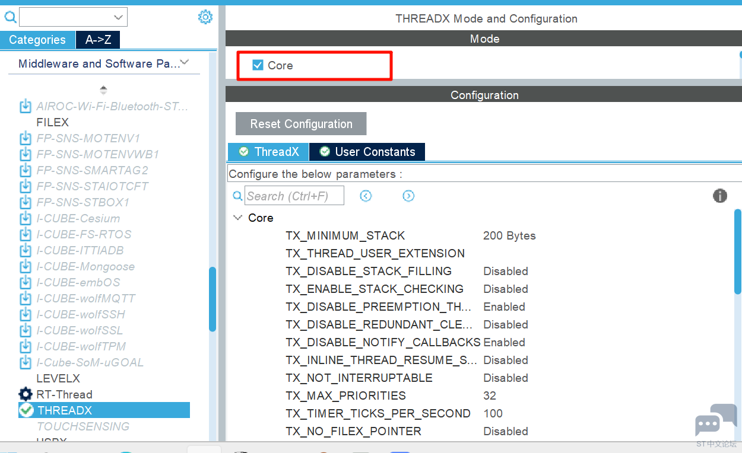Open the sidebar search dropdown
Screen dimensions: 742x453
119,17
